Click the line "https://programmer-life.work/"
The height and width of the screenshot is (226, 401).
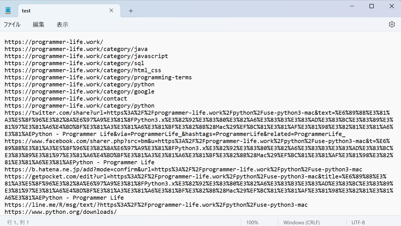54,42
